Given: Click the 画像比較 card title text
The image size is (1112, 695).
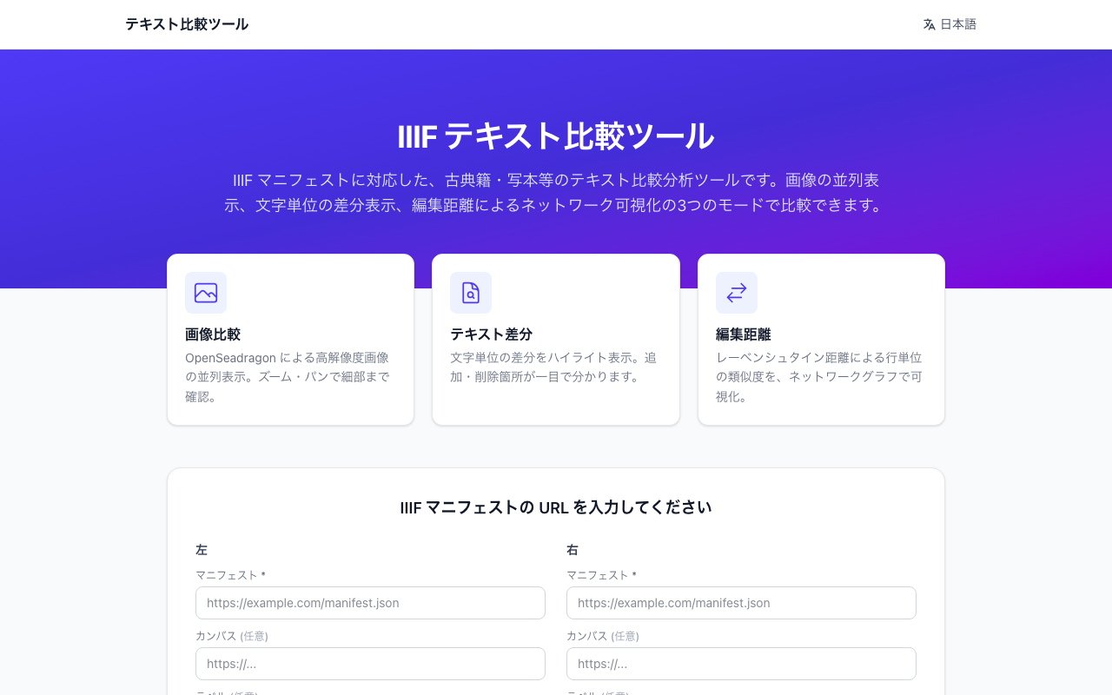Looking at the screenshot, I should pyautogui.click(x=213, y=334).
